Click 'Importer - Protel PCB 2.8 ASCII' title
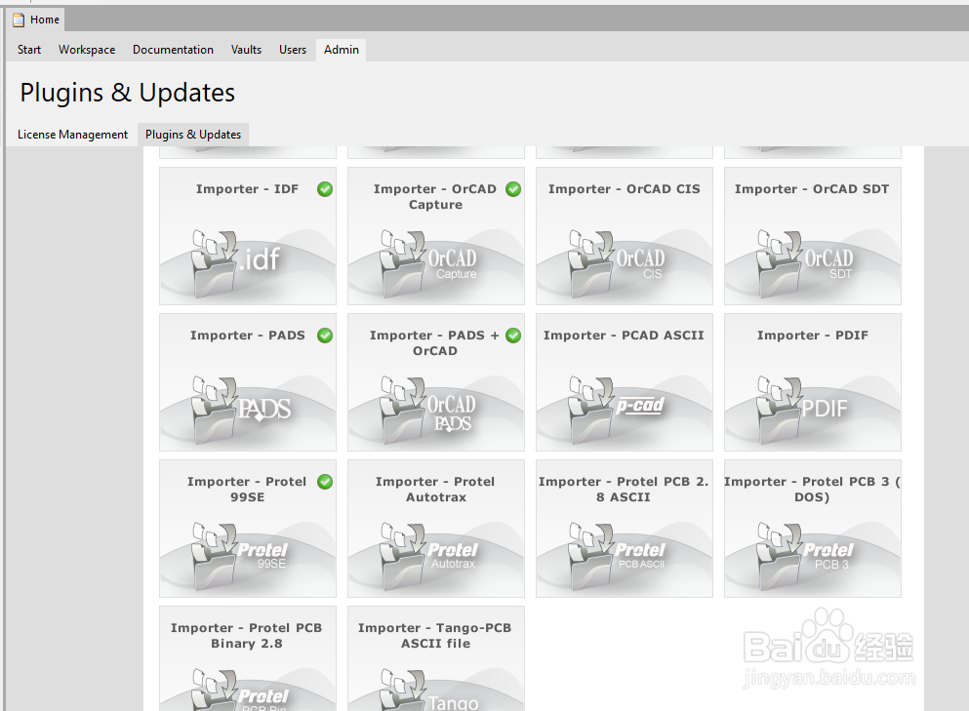969x711 pixels. (624, 490)
